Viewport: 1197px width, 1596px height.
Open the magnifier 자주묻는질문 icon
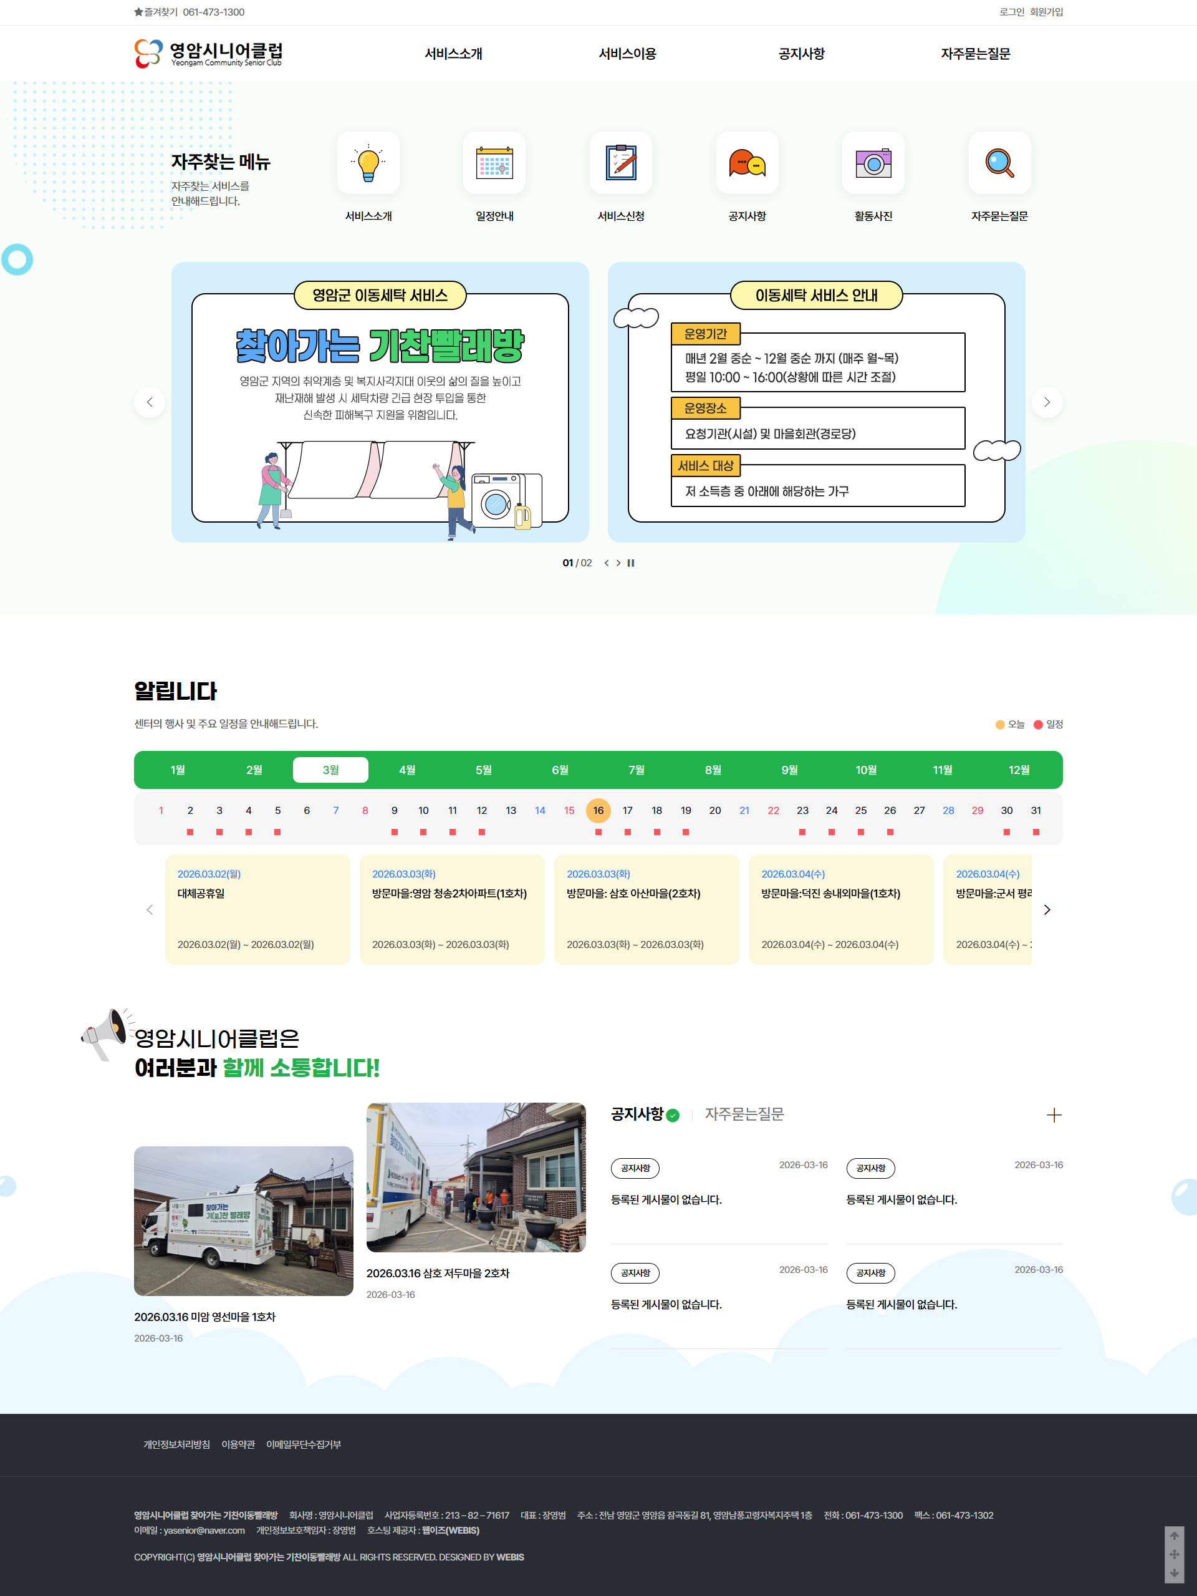(999, 163)
